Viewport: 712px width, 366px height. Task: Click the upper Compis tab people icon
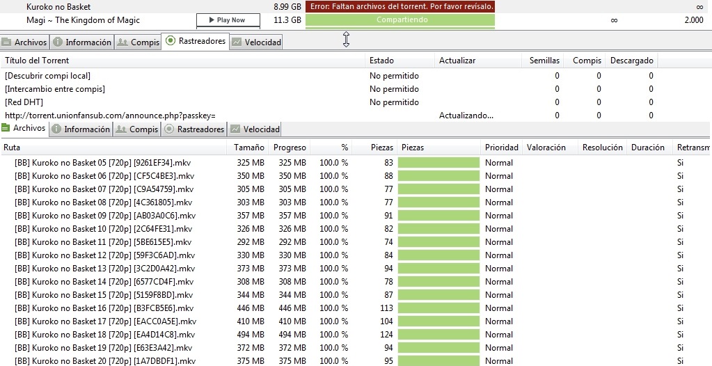[122, 42]
